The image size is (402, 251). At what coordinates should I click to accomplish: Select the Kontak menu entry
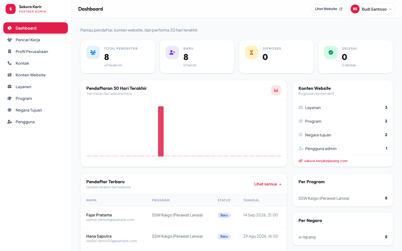tap(35, 63)
